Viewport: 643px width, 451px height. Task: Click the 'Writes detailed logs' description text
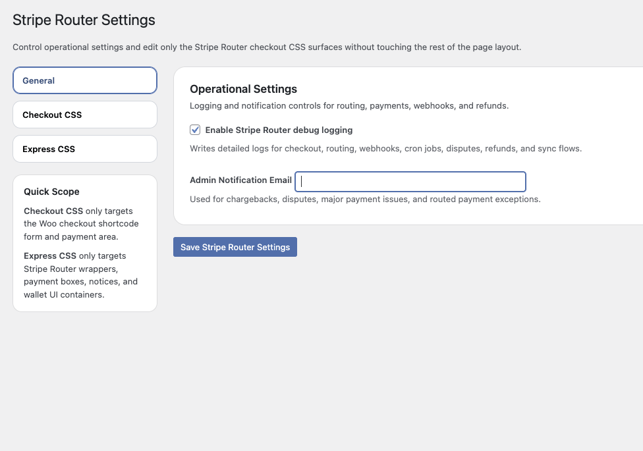(385, 149)
